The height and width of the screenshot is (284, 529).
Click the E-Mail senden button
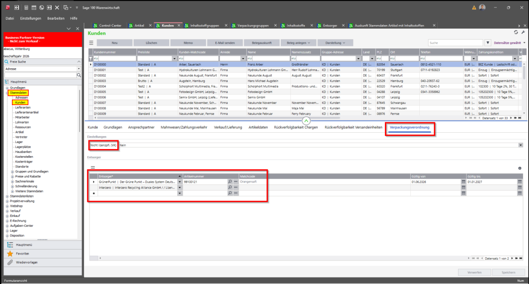point(225,43)
